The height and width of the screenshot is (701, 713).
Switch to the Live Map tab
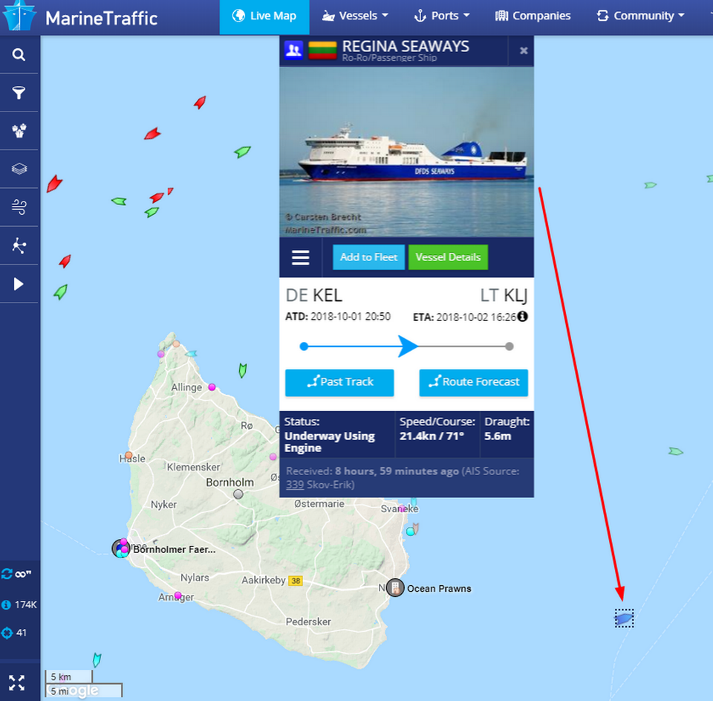264,17
